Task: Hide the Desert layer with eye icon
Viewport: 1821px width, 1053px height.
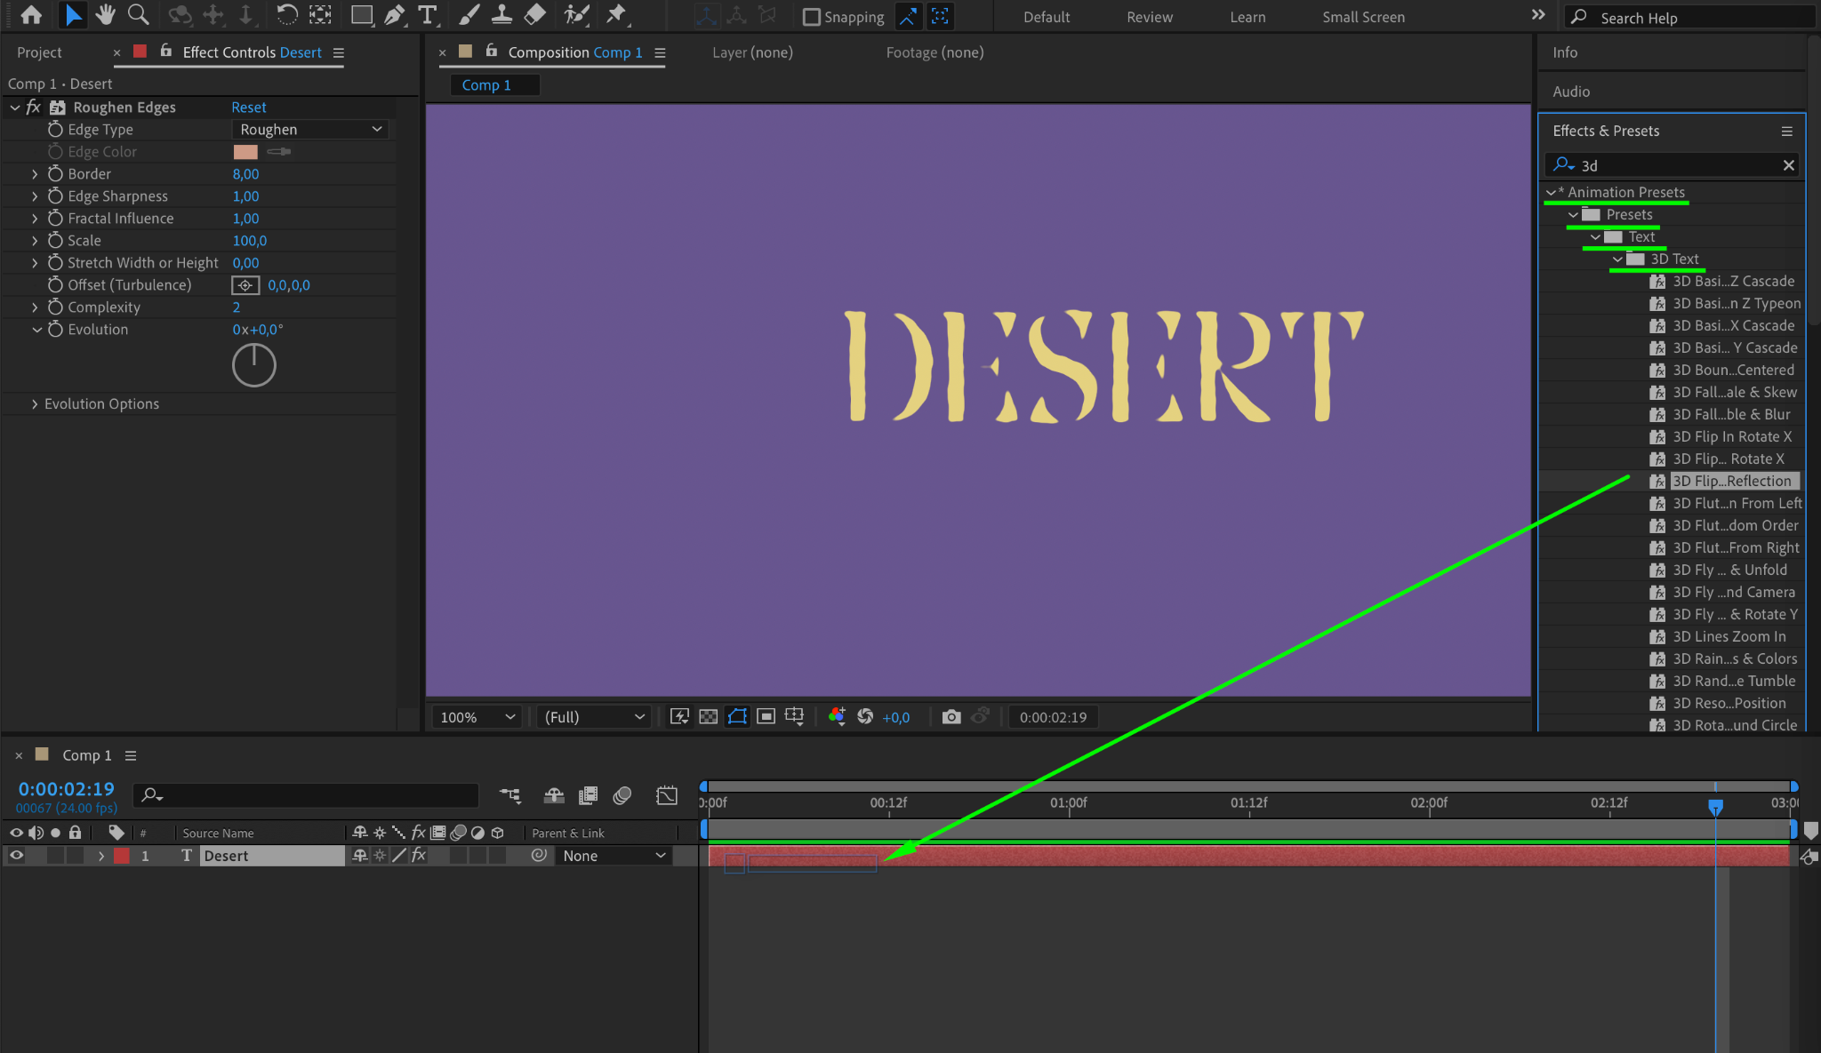Action: [16, 856]
